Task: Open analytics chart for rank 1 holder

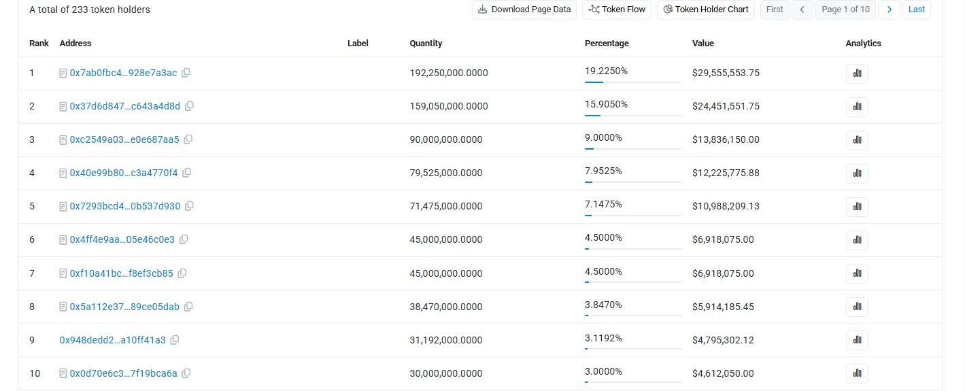Action: tap(857, 73)
